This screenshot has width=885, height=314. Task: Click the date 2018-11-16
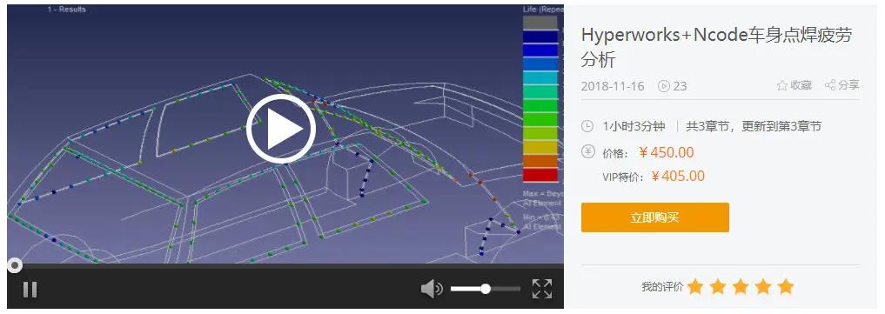point(613,86)
